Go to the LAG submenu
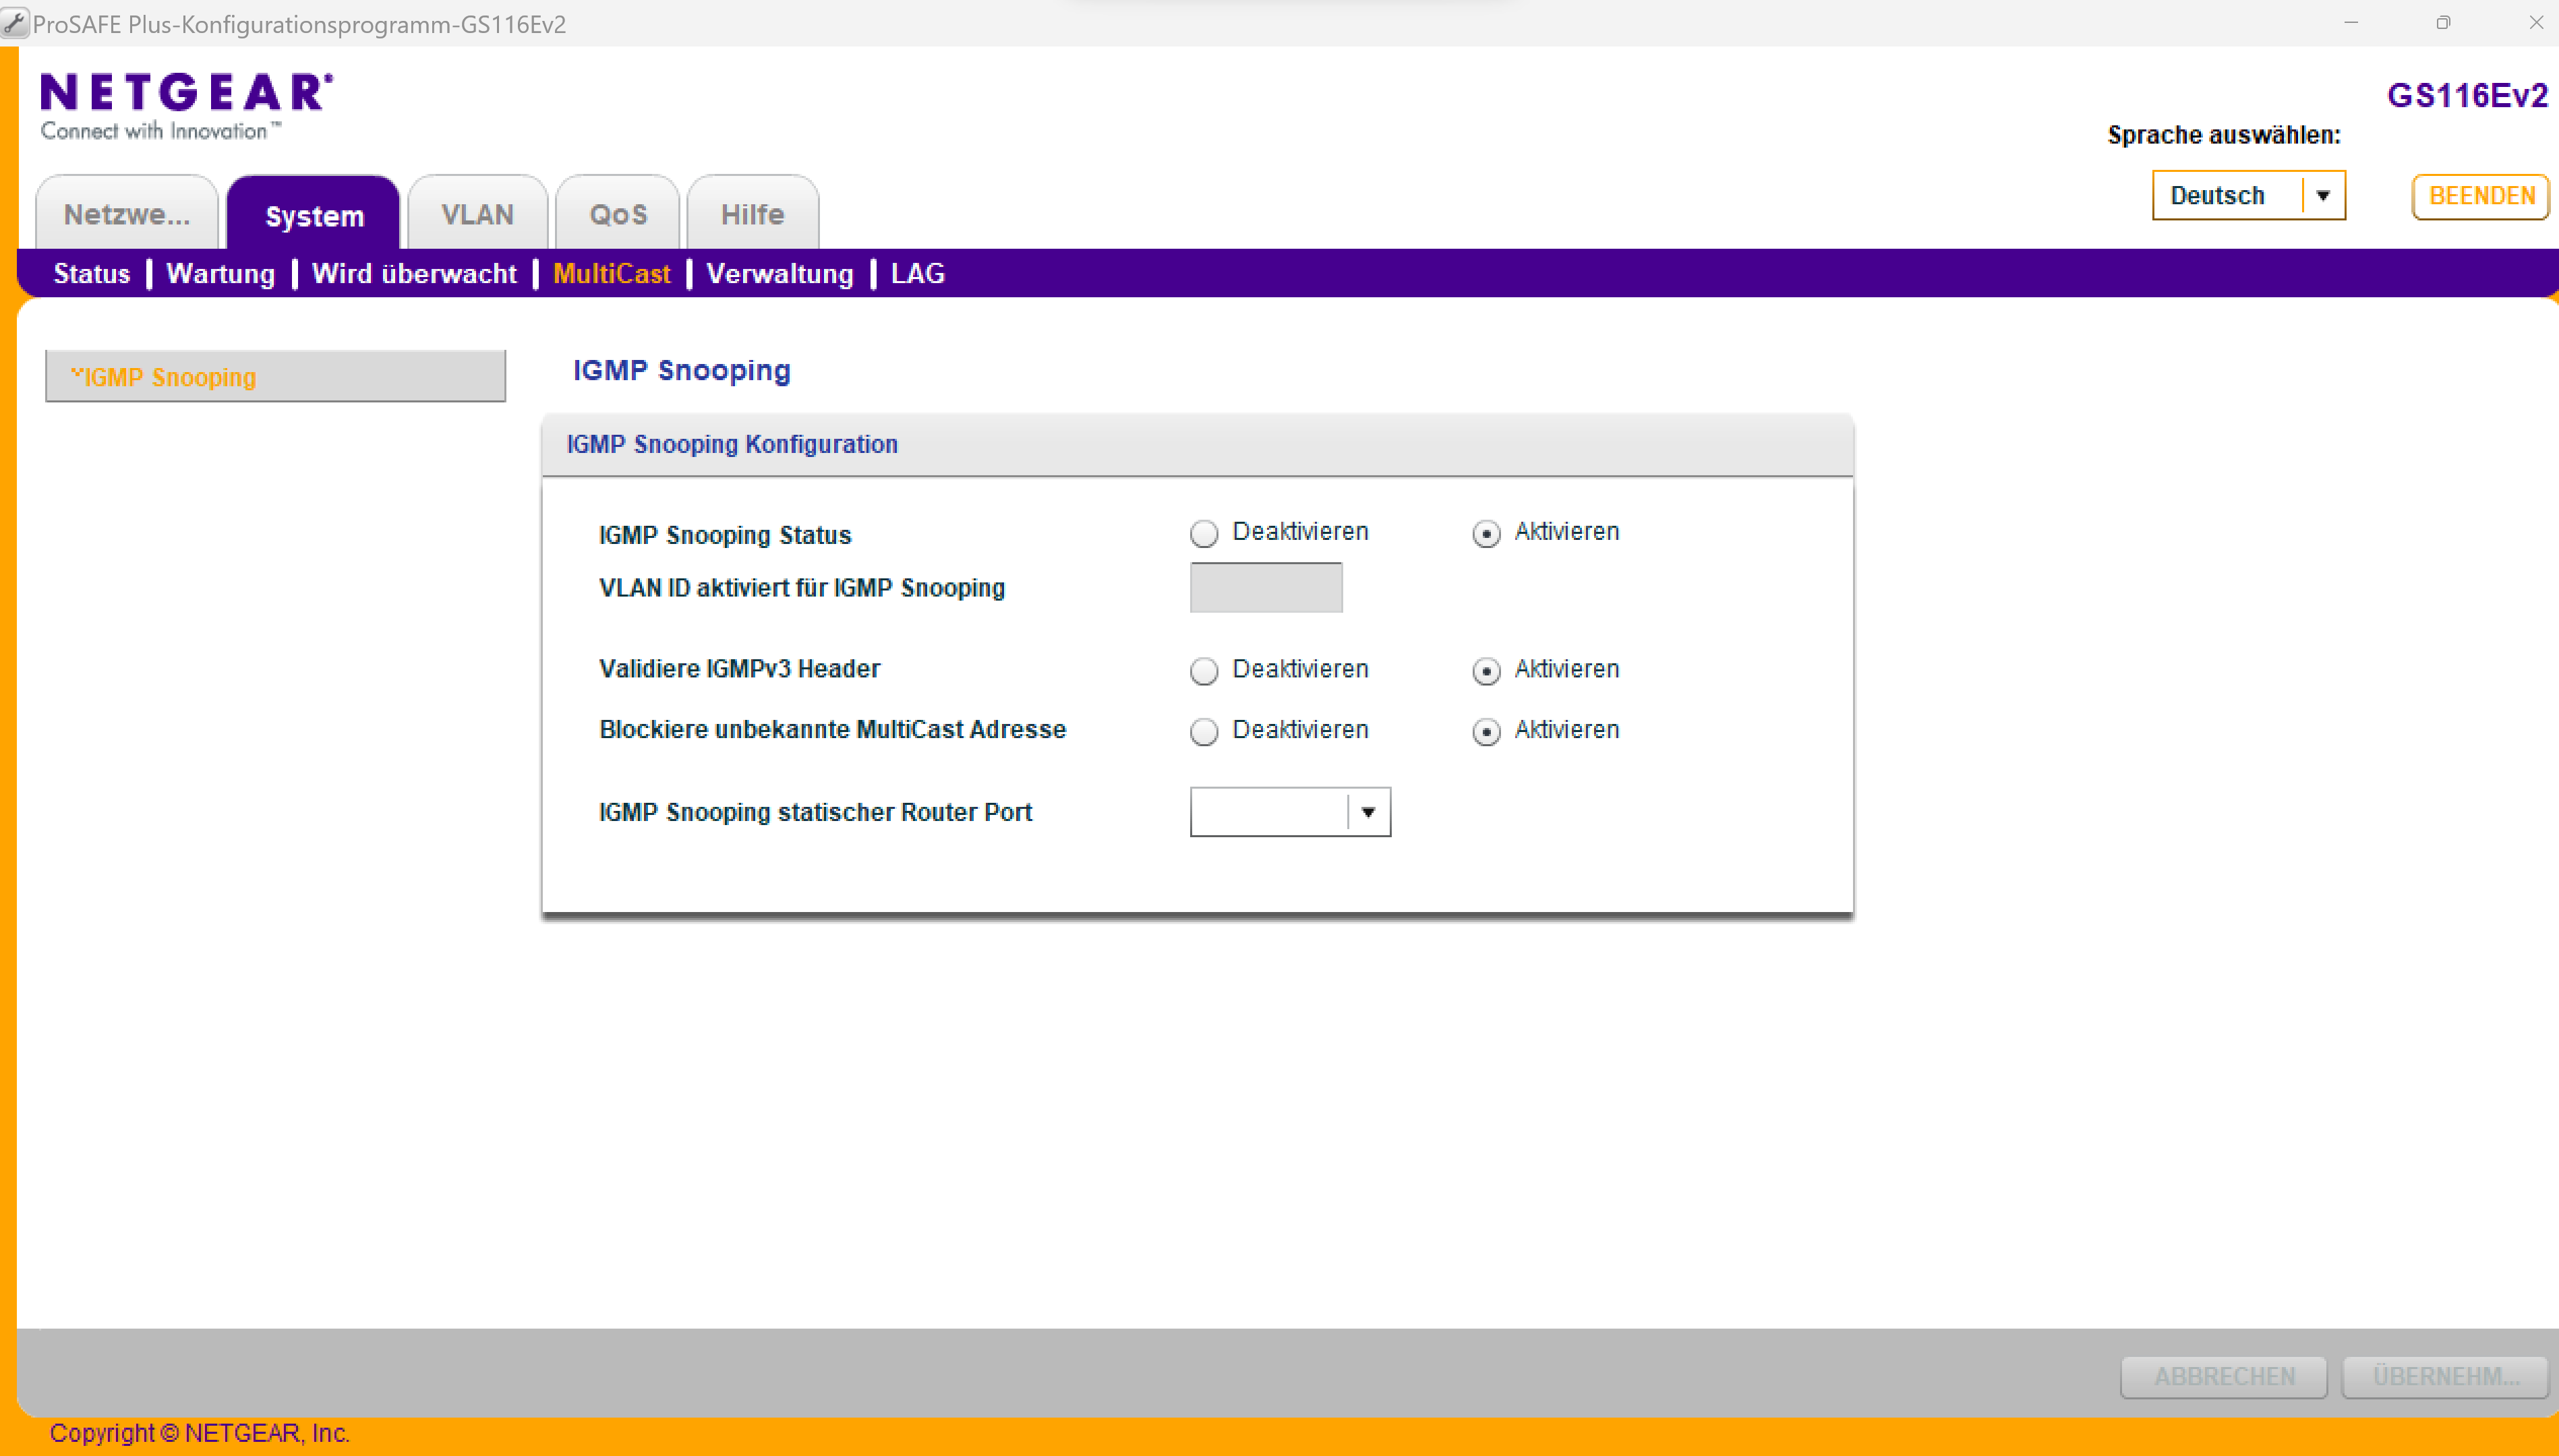The height and width of the screenshot is (1456, 2559). 917,274
